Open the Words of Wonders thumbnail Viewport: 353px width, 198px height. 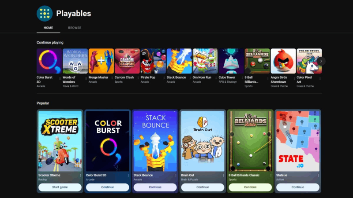(75, 61)
